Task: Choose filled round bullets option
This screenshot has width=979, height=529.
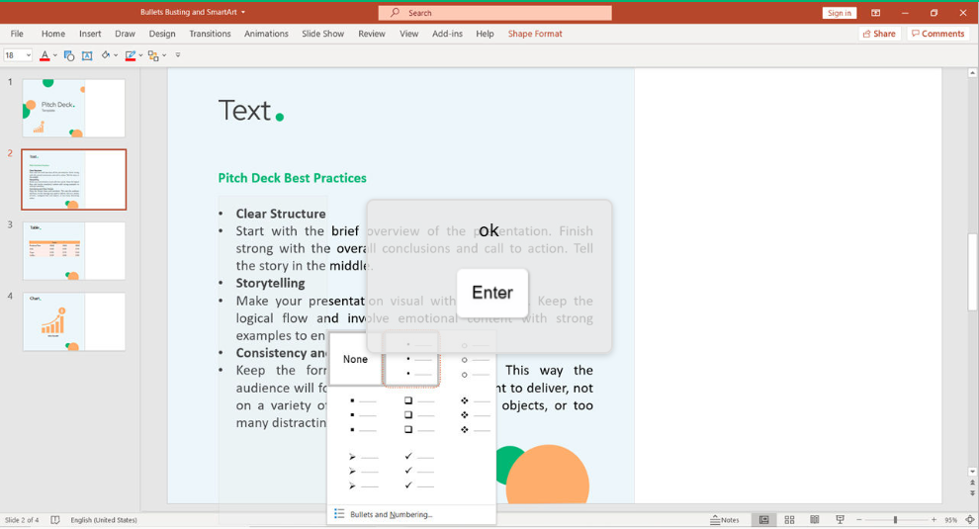Action: (x=411, y=360)
